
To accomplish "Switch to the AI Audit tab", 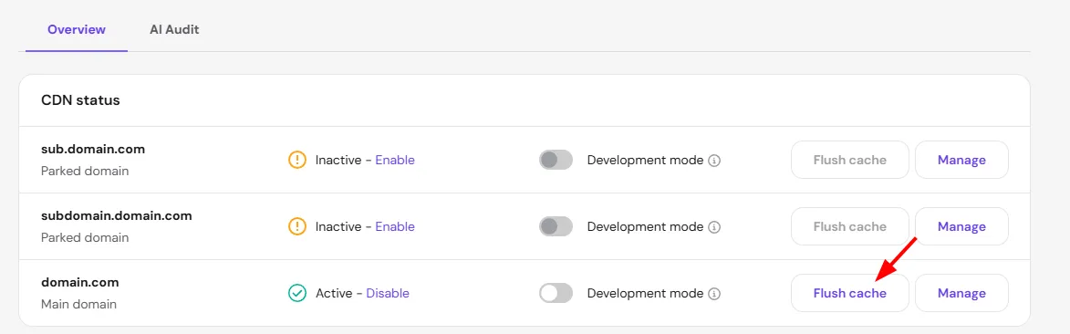I will (175, 29).
